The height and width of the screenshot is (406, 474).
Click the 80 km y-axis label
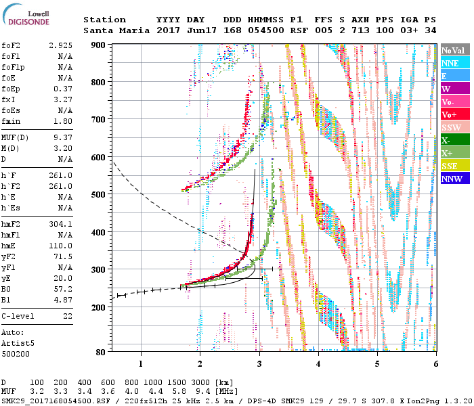point(101,353)
